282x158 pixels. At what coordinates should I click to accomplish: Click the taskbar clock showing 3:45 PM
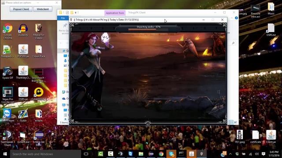click(x=274, y=154)
